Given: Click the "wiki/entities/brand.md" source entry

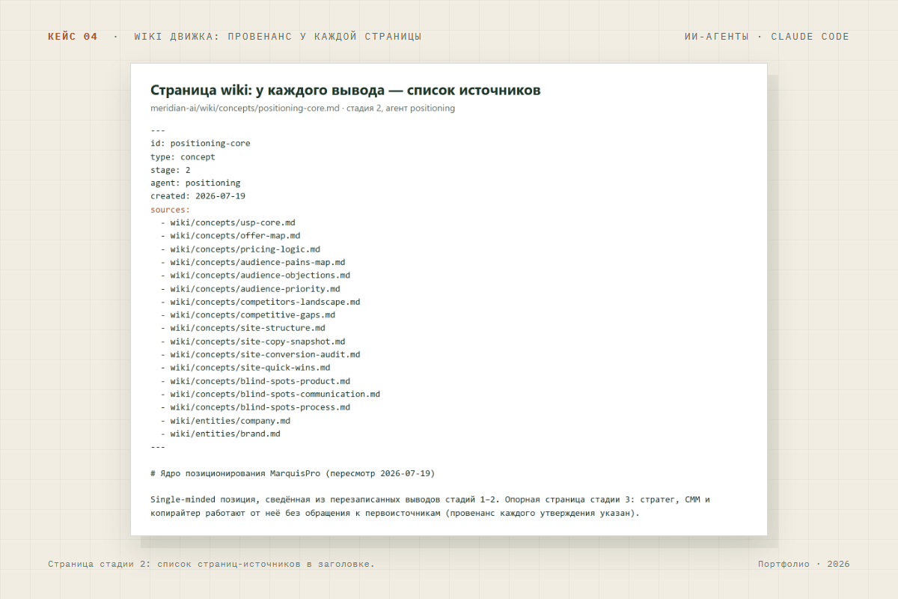Looking at the screenshot, I should (225, 434).
